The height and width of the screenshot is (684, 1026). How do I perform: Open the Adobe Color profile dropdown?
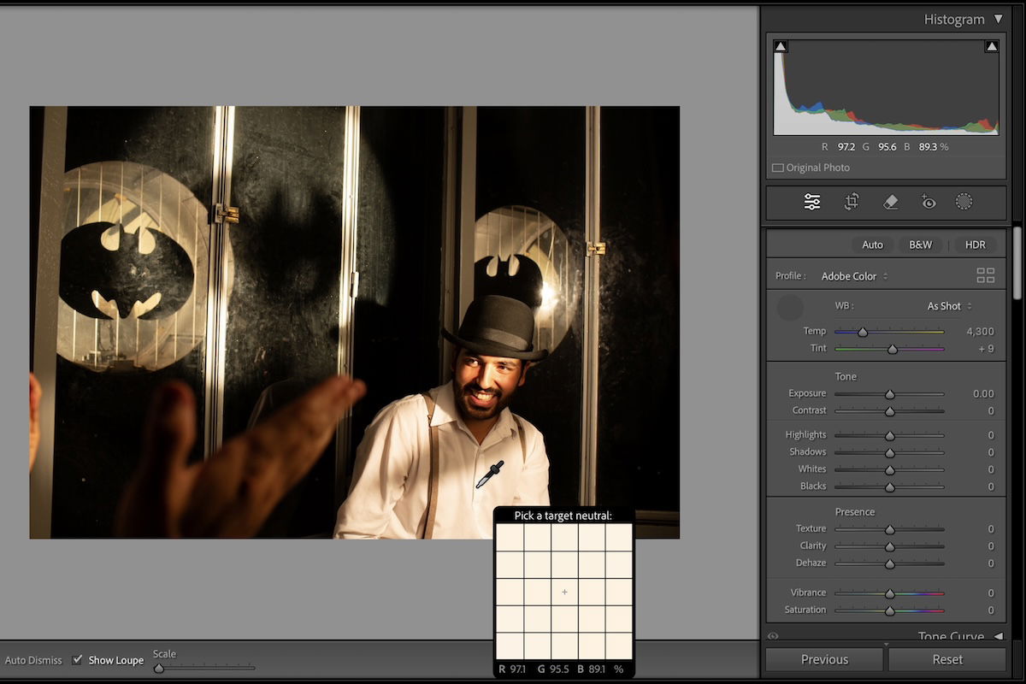854,276
